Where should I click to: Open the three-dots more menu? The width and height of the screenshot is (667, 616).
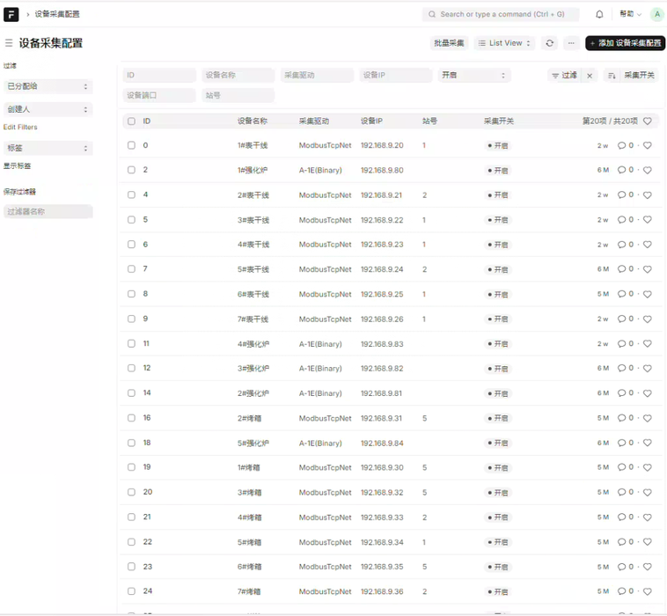pyautogui.click(x=571, y=43)
